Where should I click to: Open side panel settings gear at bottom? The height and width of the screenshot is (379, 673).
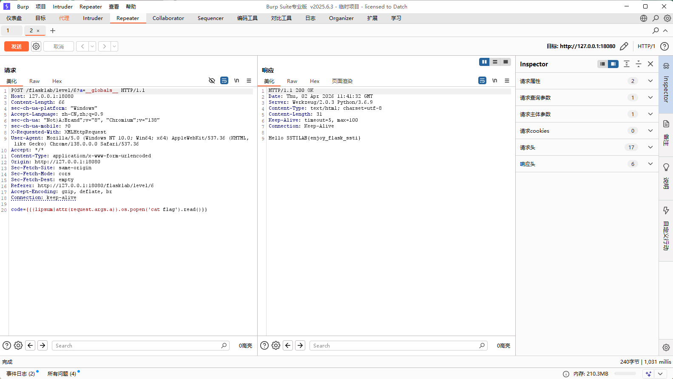tap(666, 348)
